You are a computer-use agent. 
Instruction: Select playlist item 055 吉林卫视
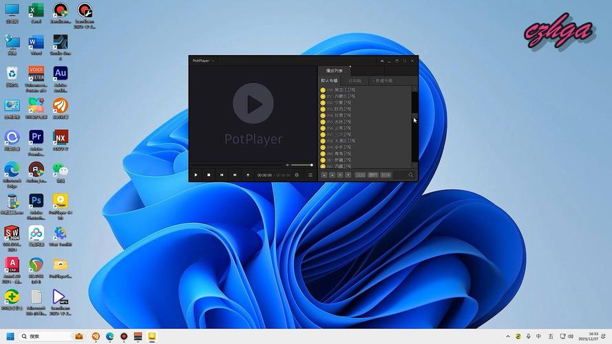[339, 122]
